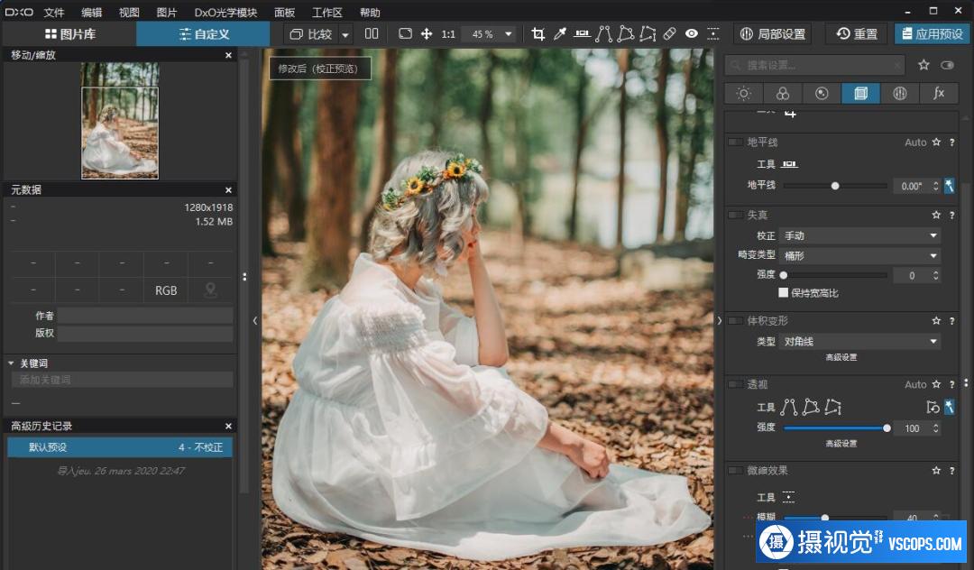Open the 文件 menu
Viewport: 974px width, 570px height.
click(54, 13)
